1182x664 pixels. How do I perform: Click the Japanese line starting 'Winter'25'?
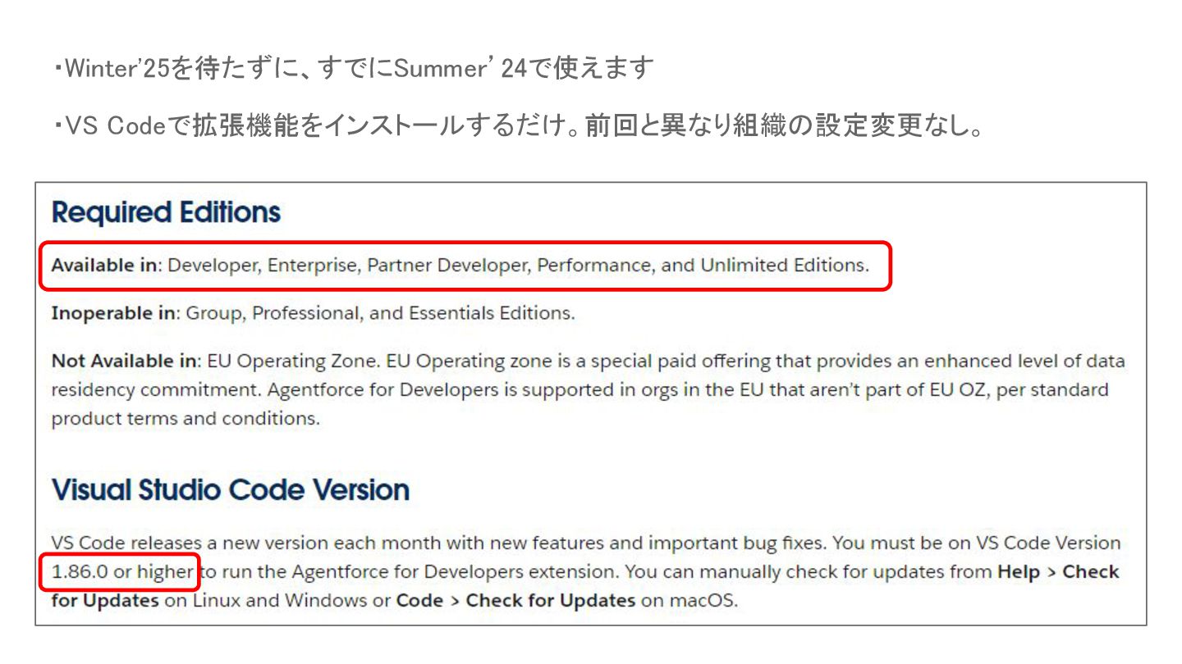354,69
